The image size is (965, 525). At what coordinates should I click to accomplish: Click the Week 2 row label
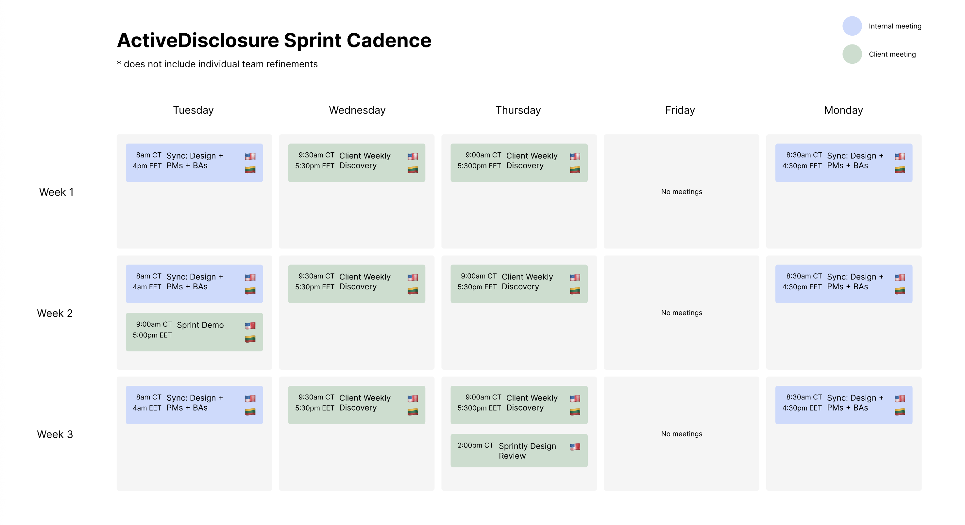coord(55,313)
